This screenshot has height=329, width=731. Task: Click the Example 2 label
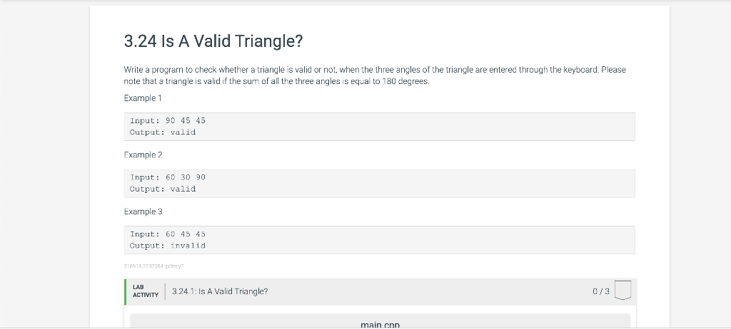(143, 155)
